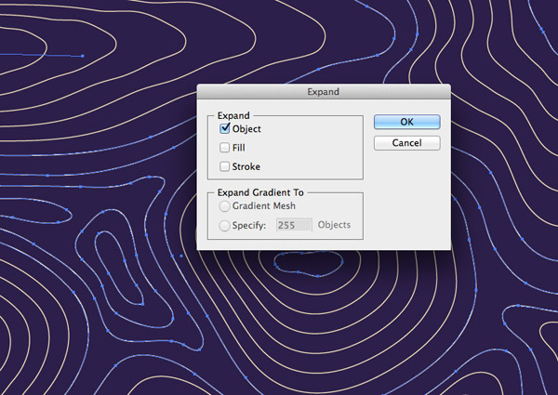Click the Fill checkbox label text

(240, 147)
